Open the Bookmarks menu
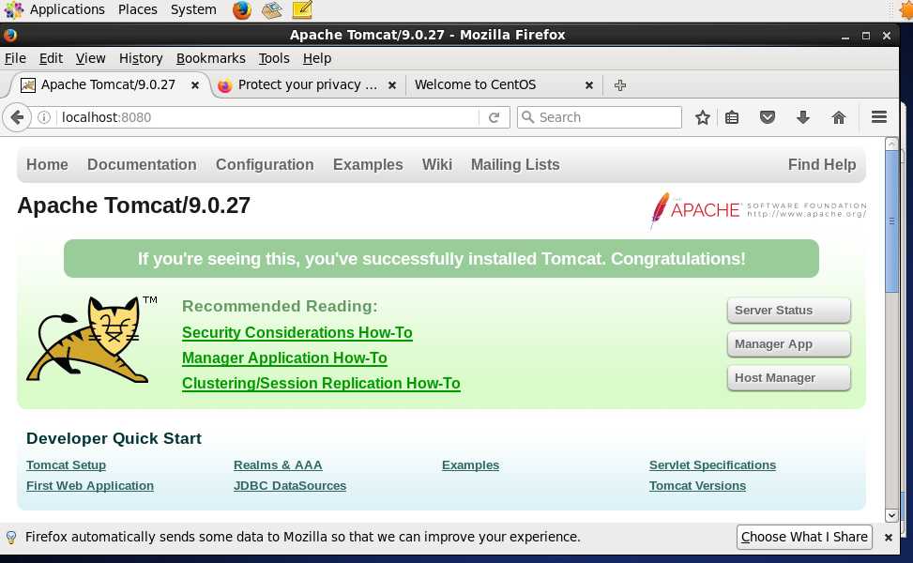 pos(211,58)
